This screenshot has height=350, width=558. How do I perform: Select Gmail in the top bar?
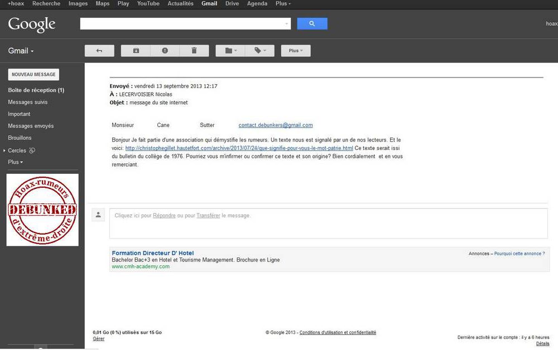[x=209, y=3]
